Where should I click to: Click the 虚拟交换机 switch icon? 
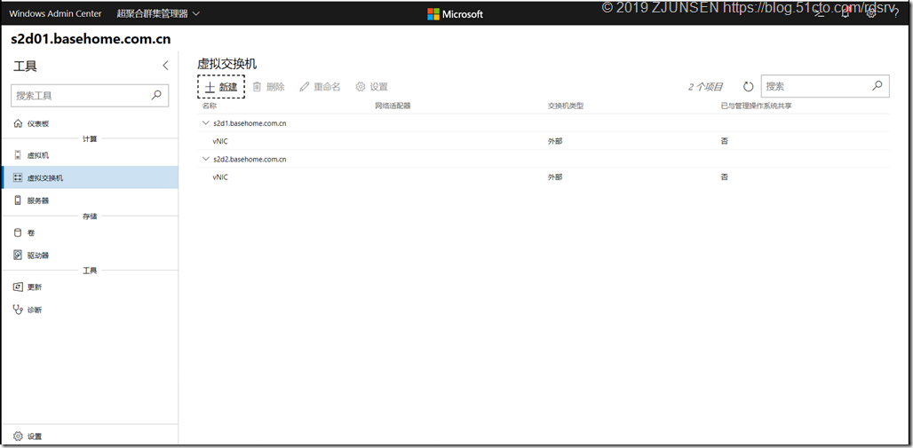[x=18, y=177]
